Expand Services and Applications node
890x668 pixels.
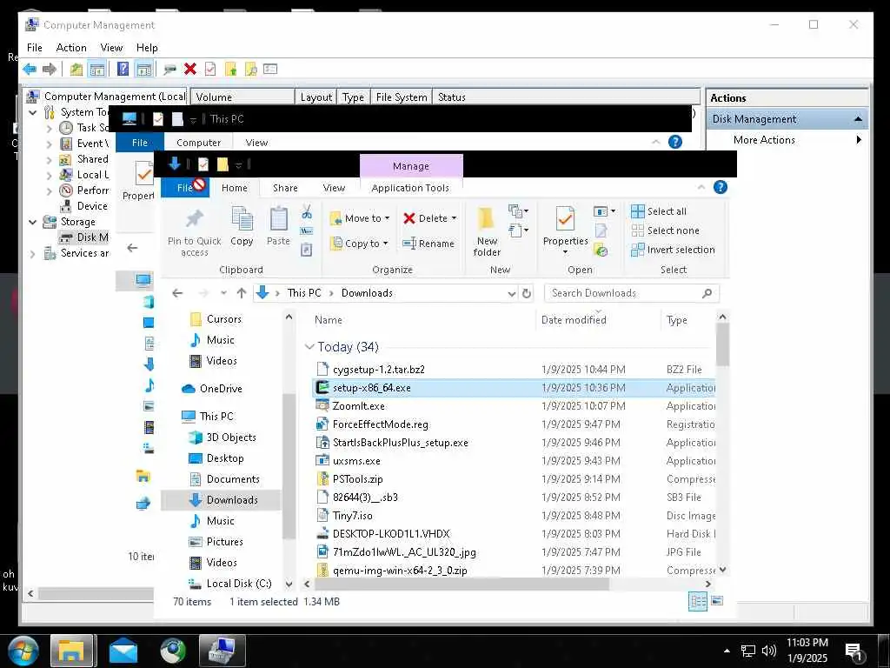pos(33,253)
